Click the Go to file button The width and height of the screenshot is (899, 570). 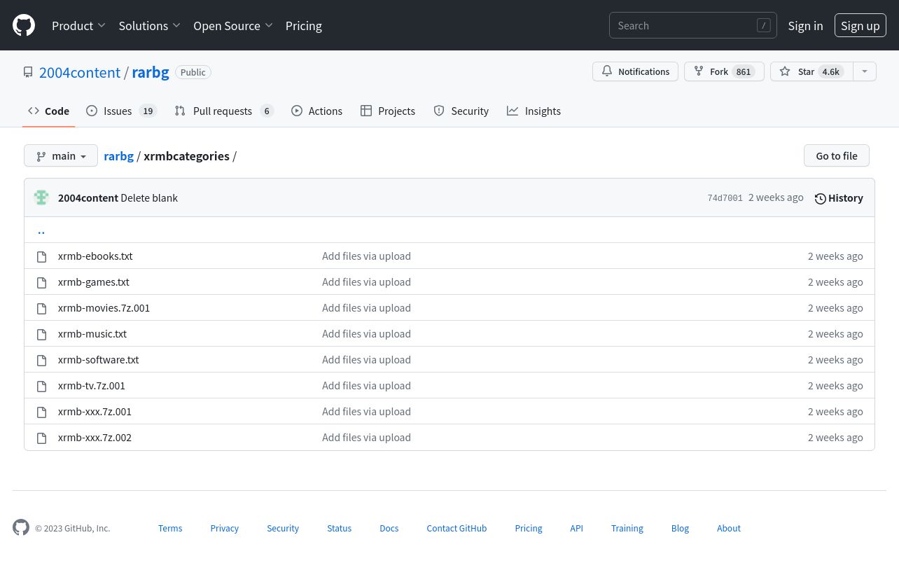tap(837, 155)
